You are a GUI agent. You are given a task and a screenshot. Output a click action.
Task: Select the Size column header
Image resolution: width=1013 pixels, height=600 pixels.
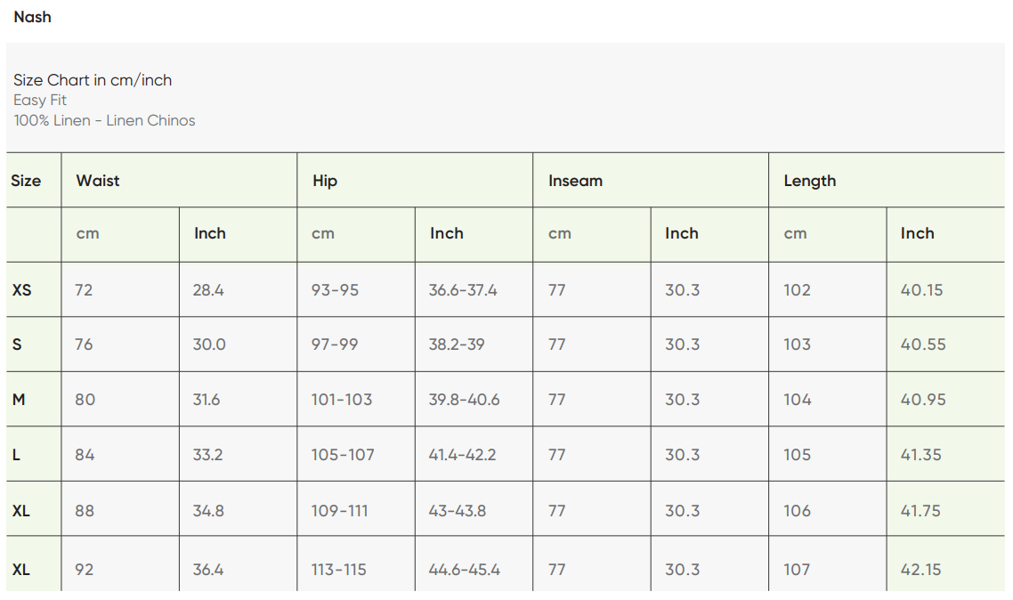26,181
